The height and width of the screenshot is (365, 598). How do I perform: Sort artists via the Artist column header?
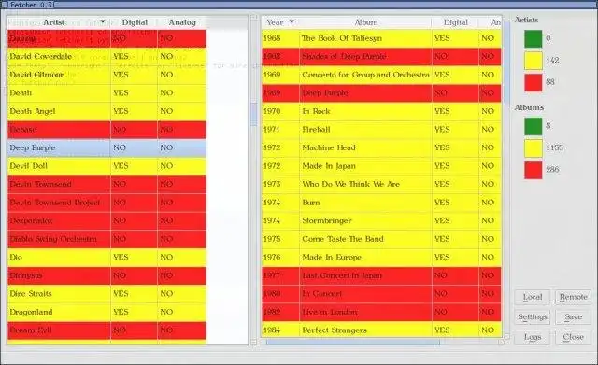[59, 22]
